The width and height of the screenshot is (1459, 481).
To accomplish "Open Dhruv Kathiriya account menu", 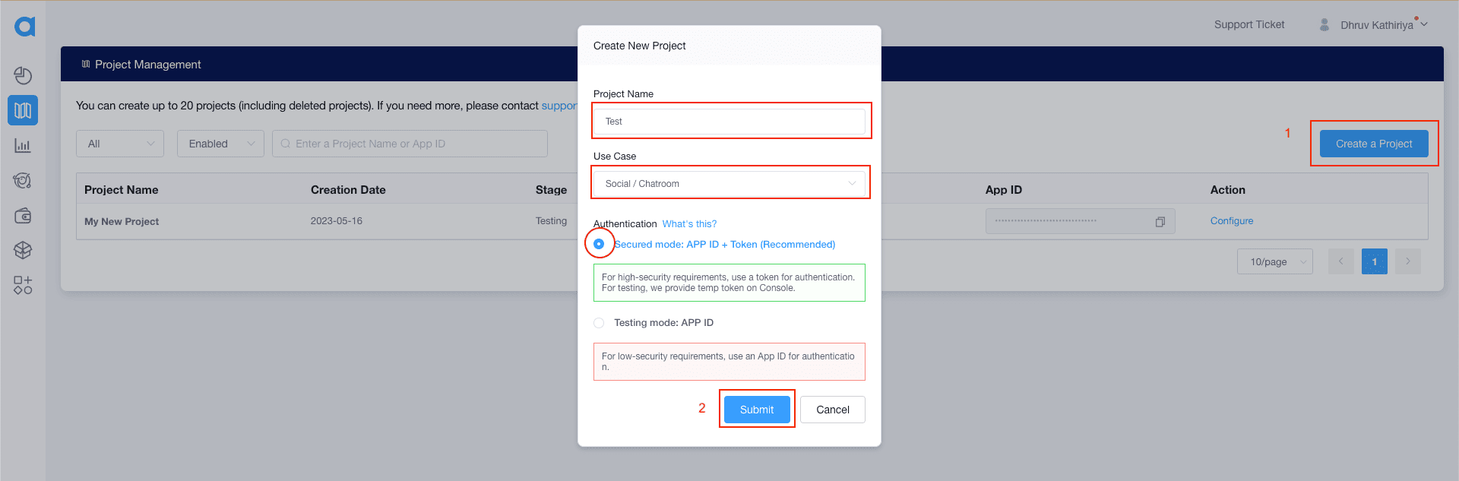I will coord(1377,25).
